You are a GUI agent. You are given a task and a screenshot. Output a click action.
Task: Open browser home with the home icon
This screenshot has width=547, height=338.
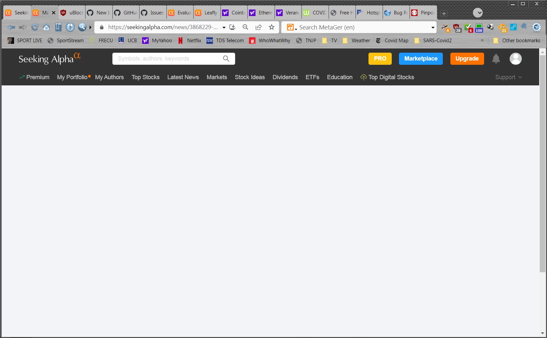coord(46,27)
